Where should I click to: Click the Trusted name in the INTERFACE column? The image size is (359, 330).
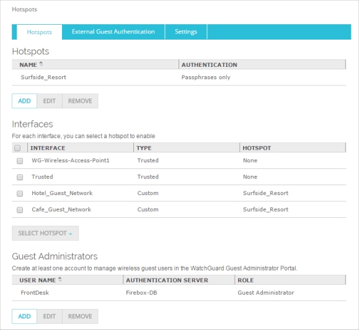pos(42,177)
